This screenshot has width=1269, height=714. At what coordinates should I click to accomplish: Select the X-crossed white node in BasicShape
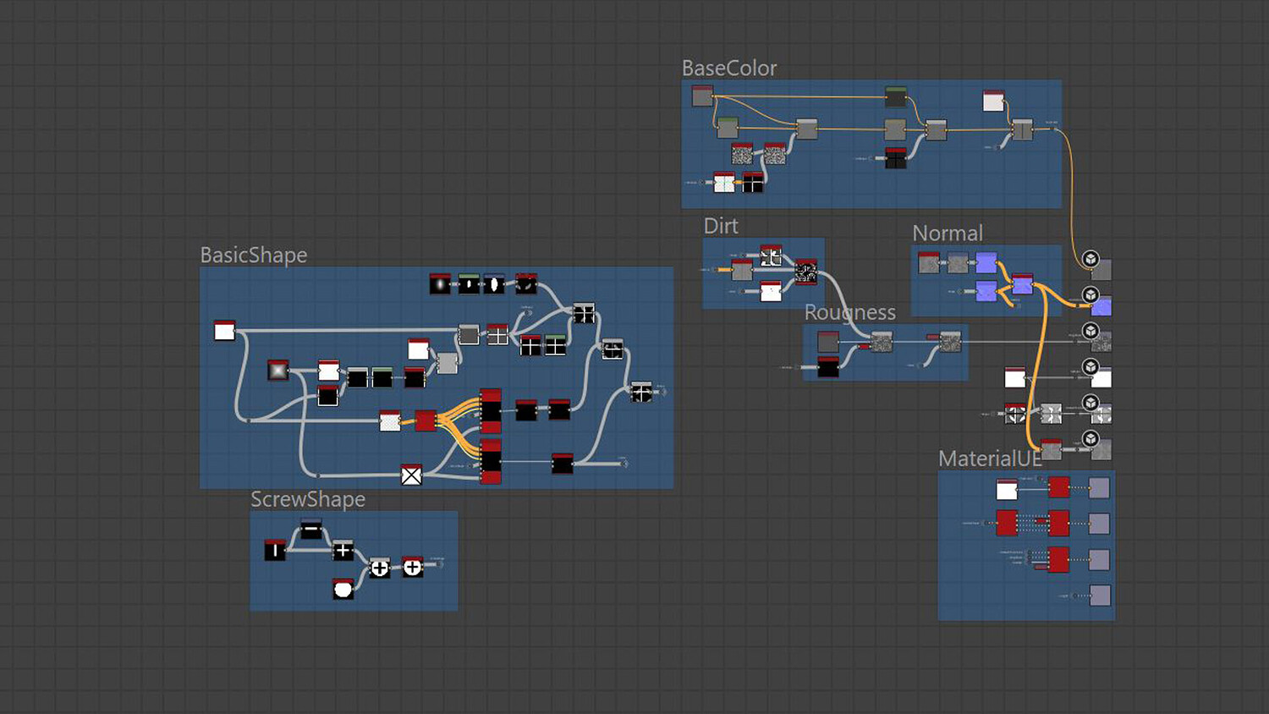tap(411, 475)
